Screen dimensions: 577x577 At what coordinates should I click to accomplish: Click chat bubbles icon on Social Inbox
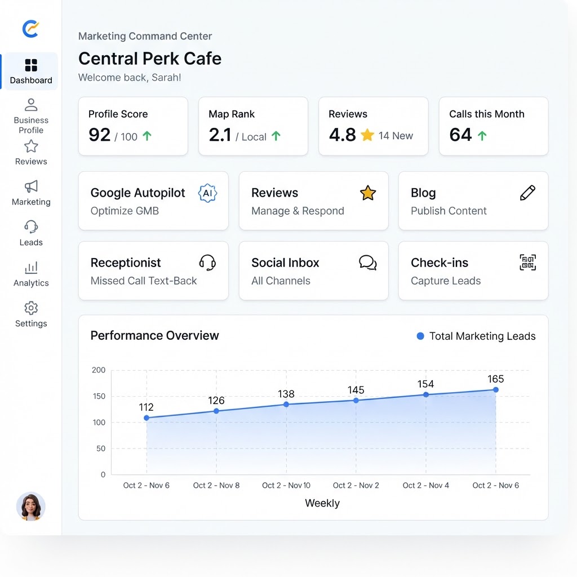tap(367, 263)
